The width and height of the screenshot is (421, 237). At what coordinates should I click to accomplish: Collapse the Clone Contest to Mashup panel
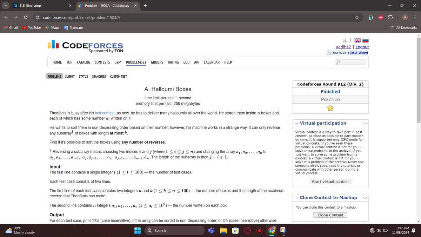pyautogui.click(x=365, y=198)
